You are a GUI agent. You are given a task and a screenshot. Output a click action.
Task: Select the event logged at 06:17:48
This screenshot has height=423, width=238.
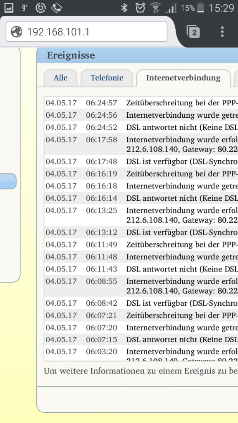click(141, 162)
